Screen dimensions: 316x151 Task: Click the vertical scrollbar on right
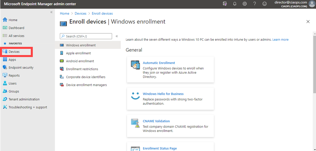(314, 77)
